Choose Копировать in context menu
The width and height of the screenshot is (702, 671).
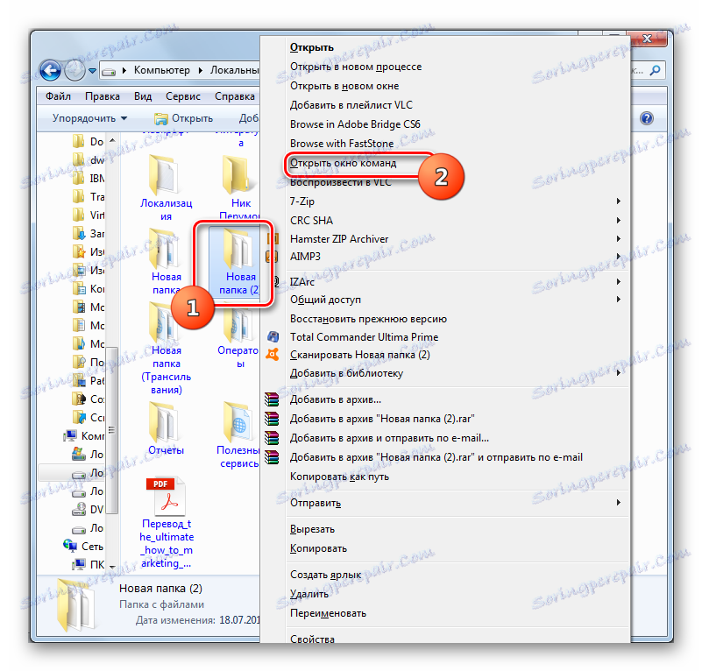pyautogui.click(x=318, y=548)
